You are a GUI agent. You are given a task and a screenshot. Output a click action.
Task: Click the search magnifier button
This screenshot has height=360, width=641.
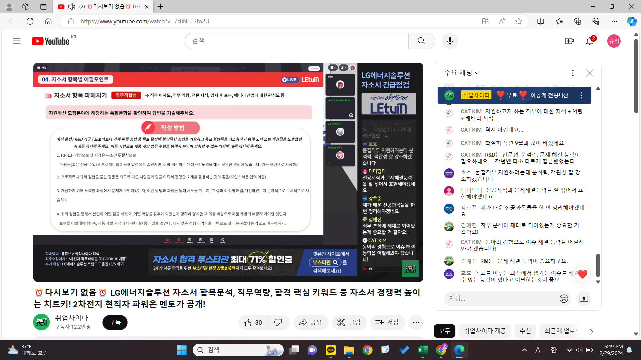[421, 41]
